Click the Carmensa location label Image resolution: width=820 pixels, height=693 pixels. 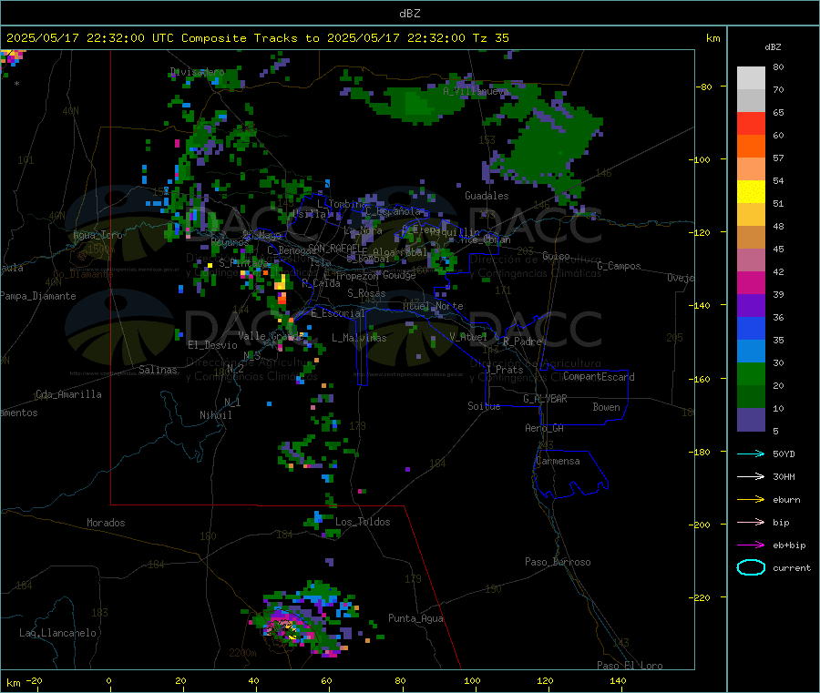[x=558, y=461]
